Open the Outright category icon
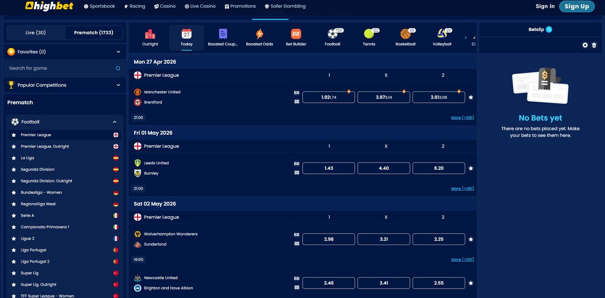The width and height of the screenshot is (605, 298). (x=150, y=34)
